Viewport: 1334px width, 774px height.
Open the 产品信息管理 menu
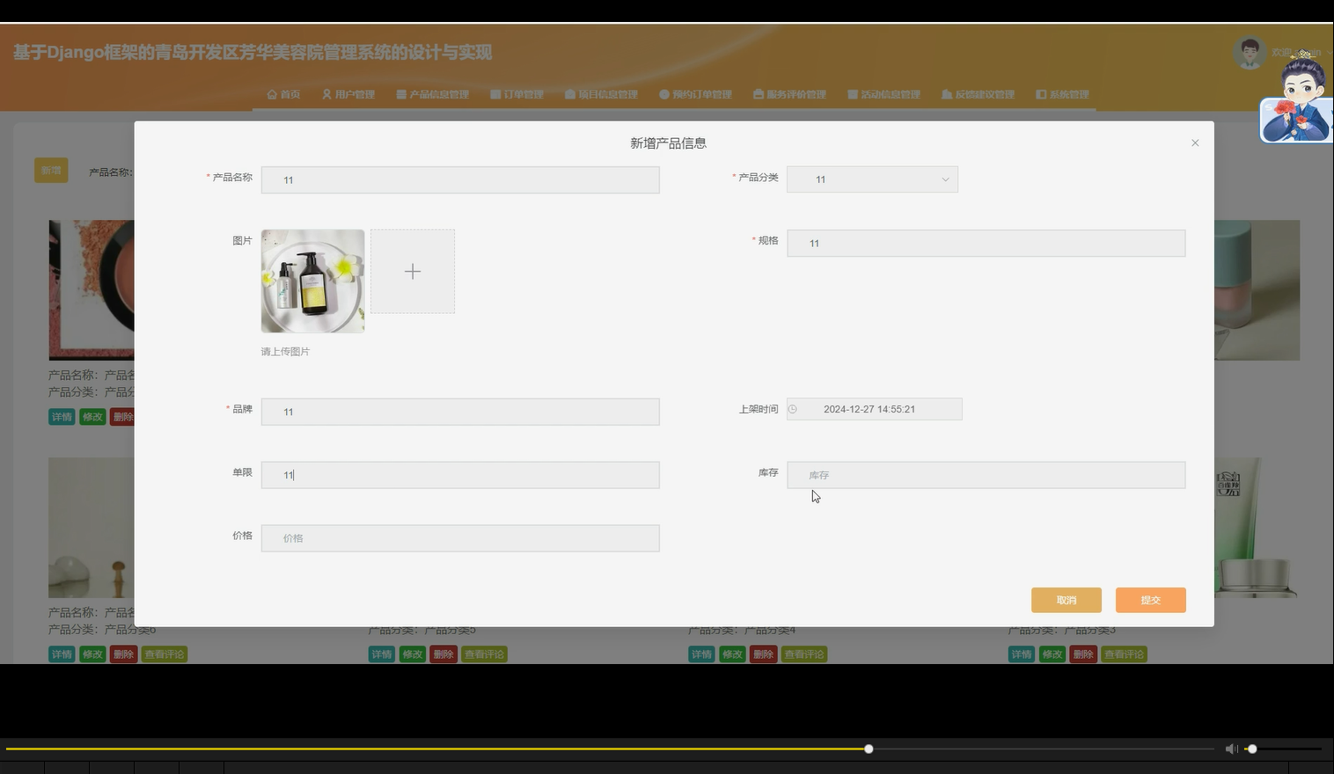[433, 94]
